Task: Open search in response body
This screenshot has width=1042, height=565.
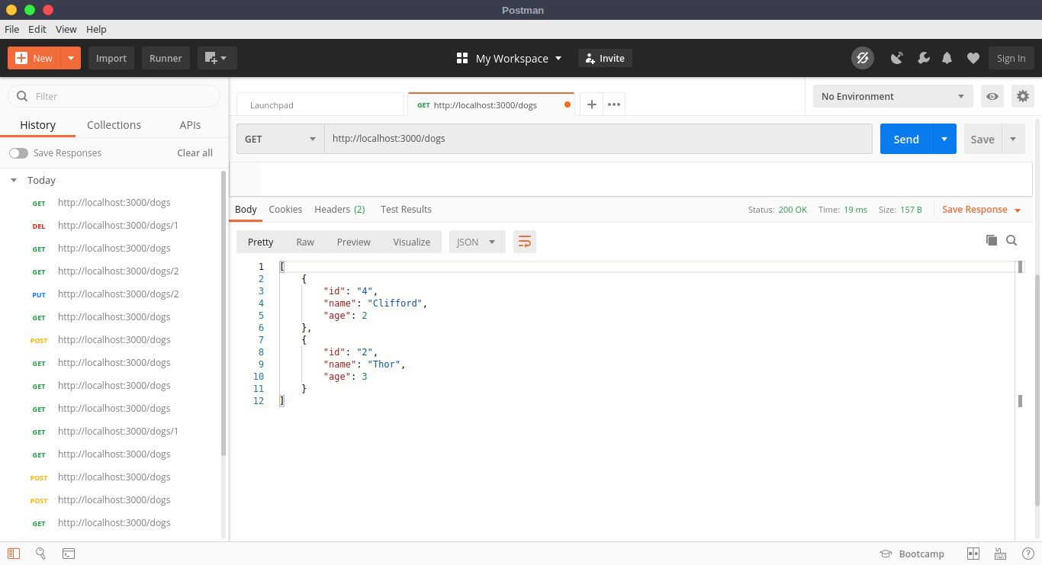Action: click(x=1011, y=240)
